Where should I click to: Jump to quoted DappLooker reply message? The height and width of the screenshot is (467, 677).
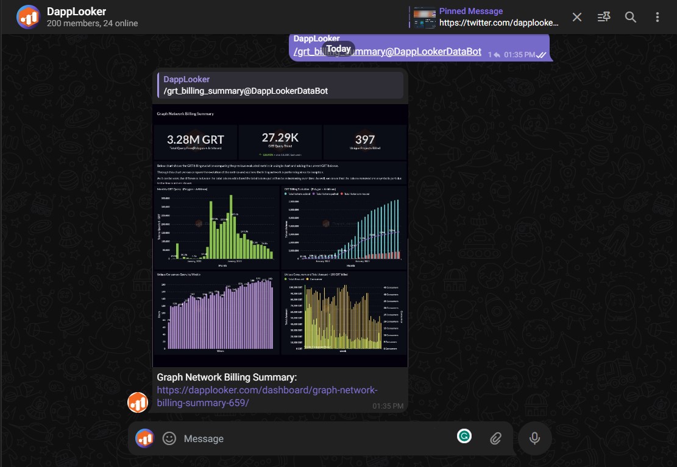point(280,85)
